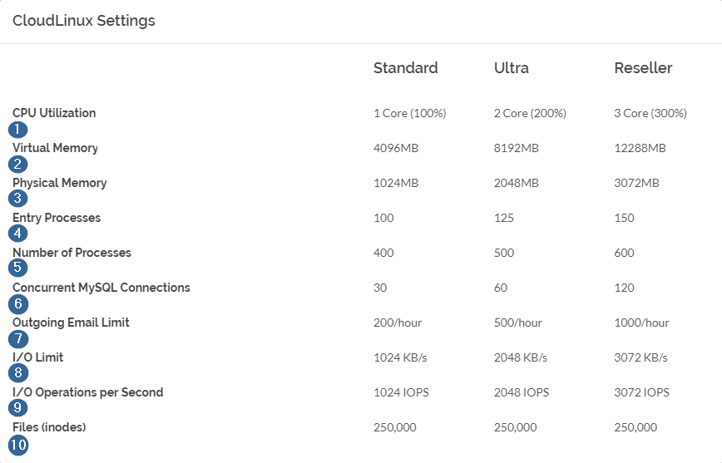Click the numbered badge 8 under I/O Limit
The width and height of the screenshot is (722, 463).
point(18,372)
